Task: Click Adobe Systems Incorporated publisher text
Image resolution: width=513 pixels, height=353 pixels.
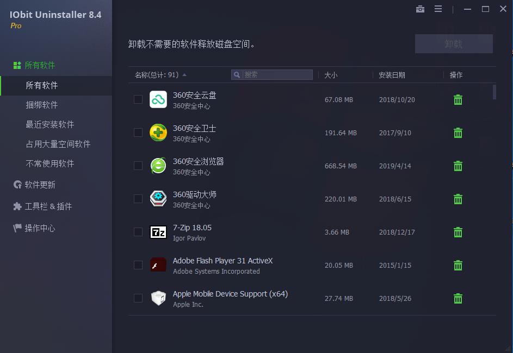Action: 217,272
